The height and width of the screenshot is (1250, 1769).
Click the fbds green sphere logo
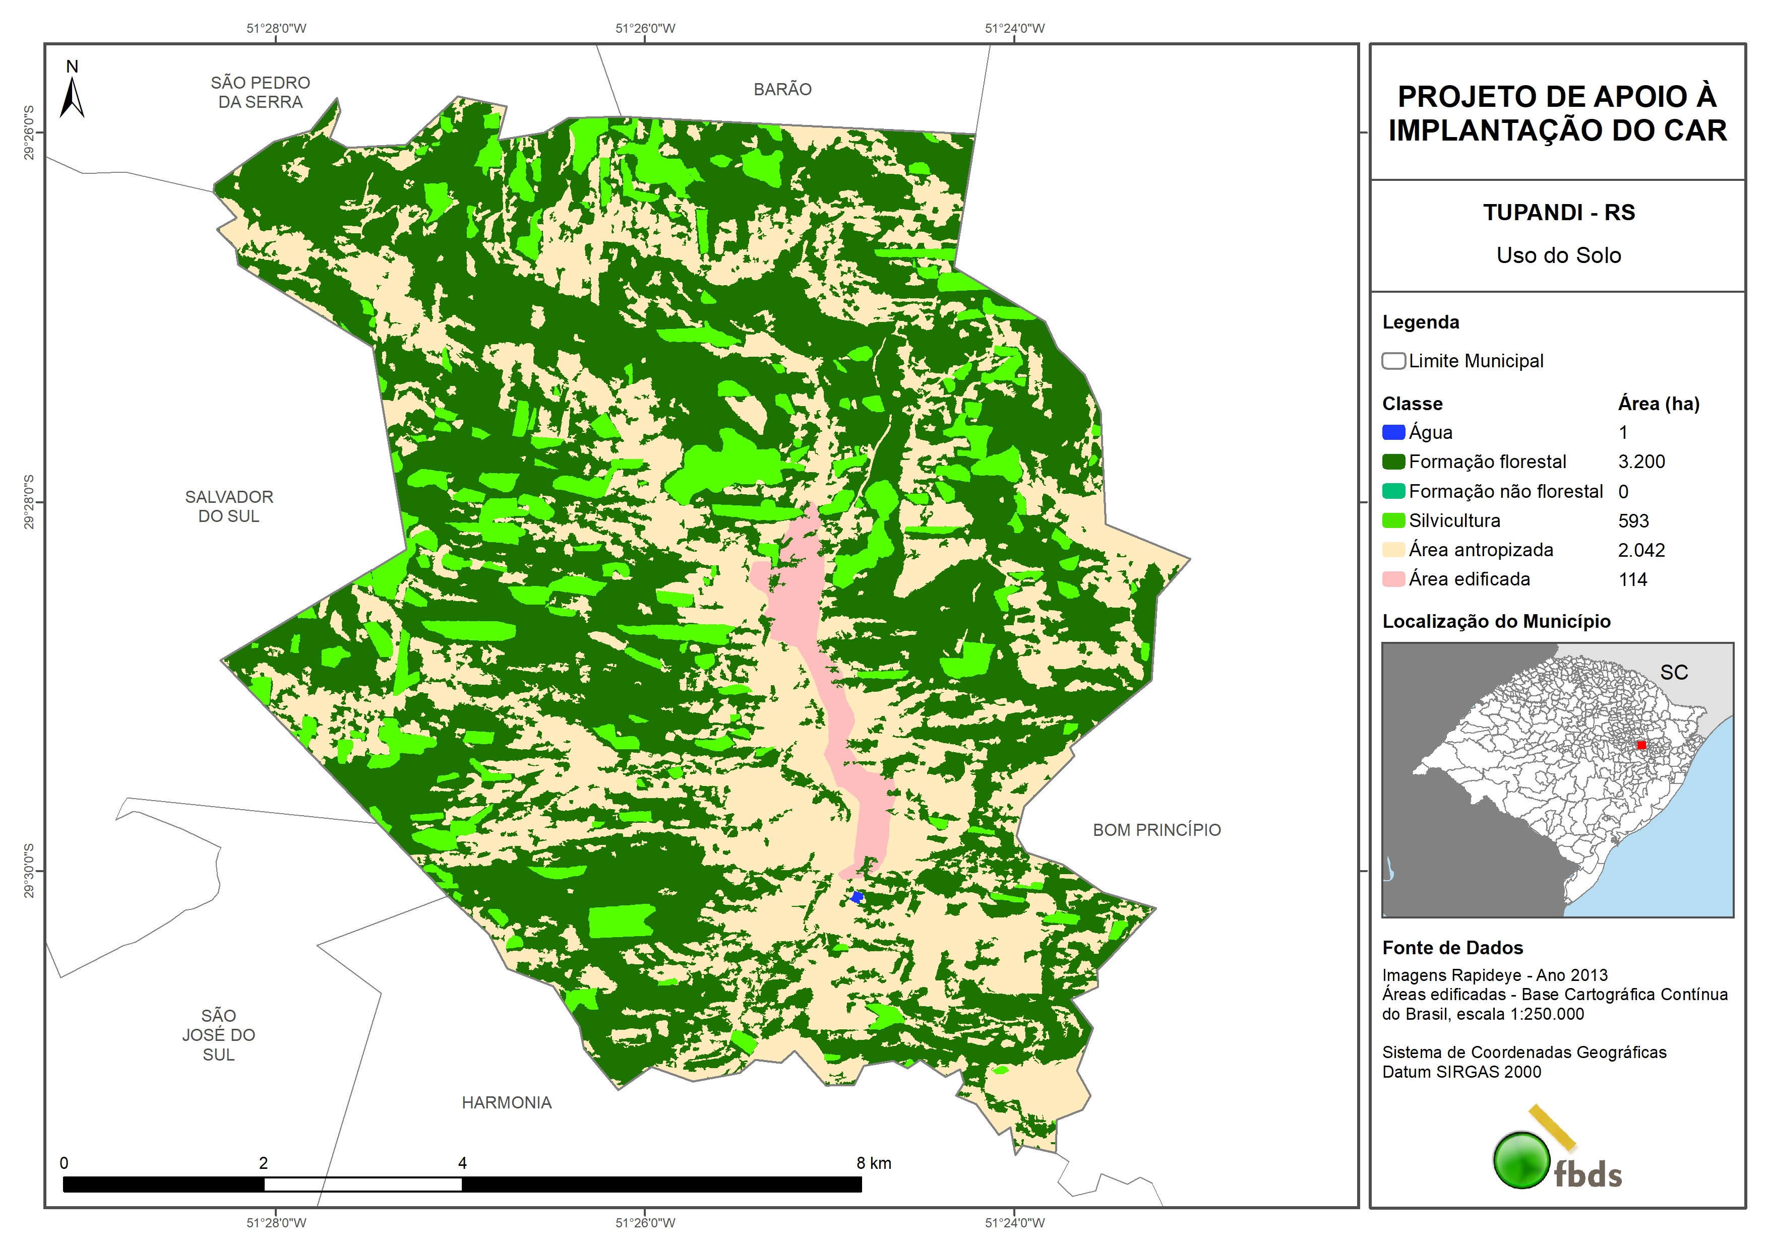coord(1521,1160)
